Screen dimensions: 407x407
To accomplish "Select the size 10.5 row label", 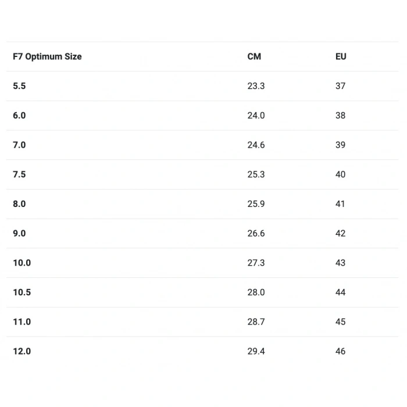I will pos(22,292).
